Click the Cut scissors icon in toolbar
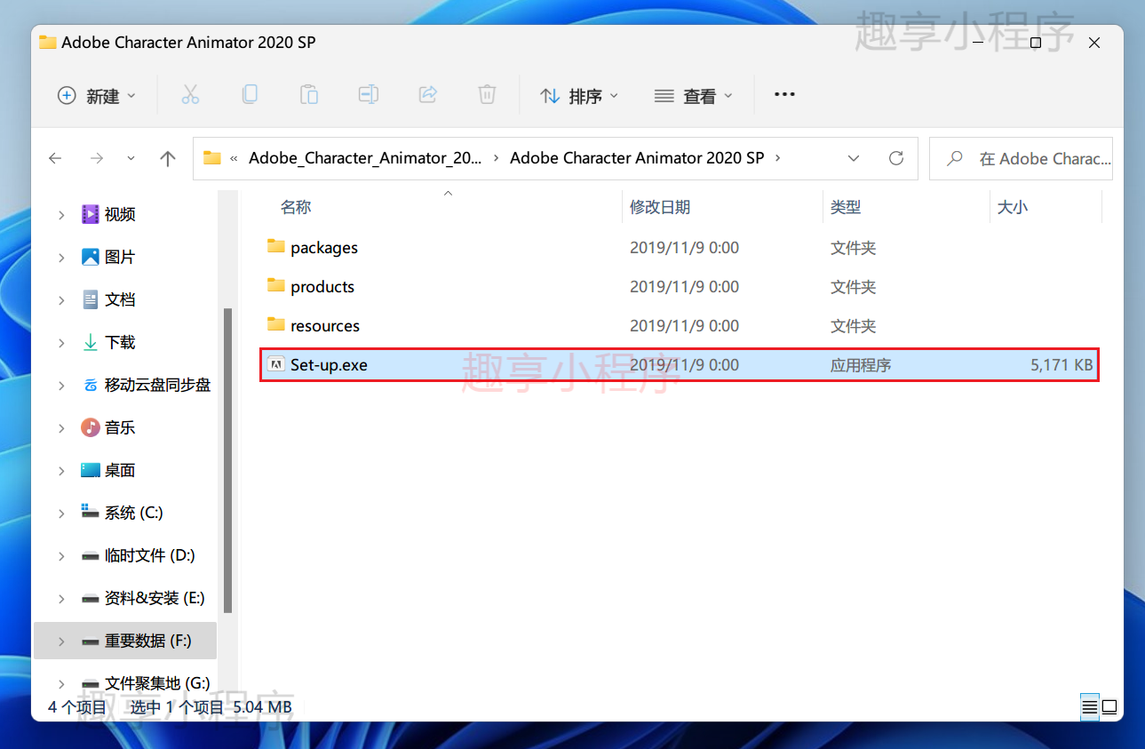The width and height of the screenshot is (1145, 749). 190,95
